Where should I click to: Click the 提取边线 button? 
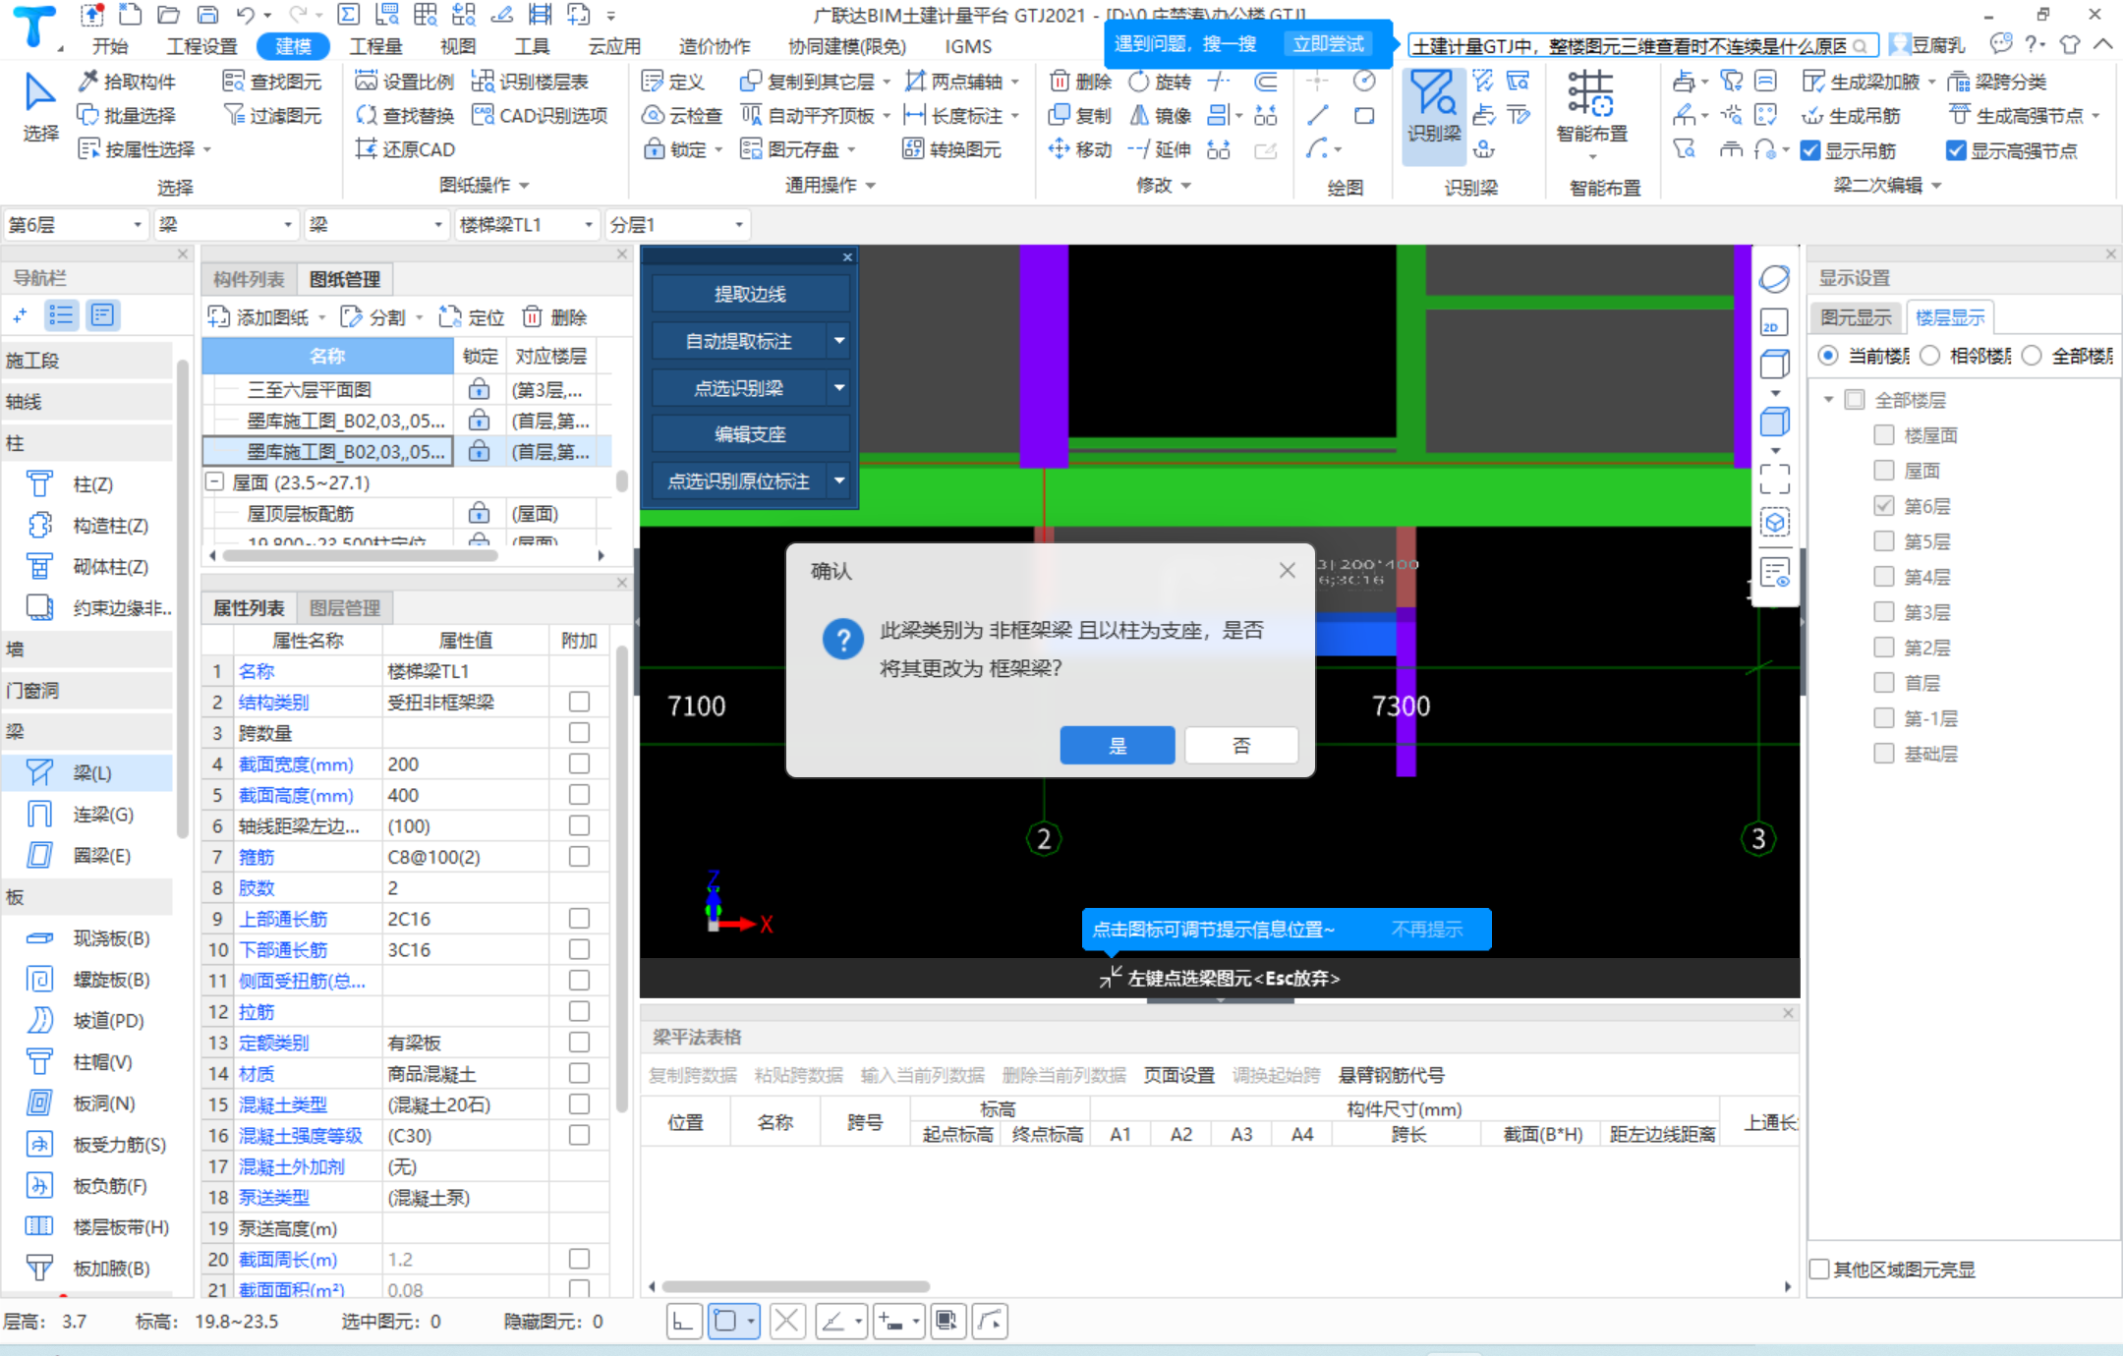[x=750, y=294]
